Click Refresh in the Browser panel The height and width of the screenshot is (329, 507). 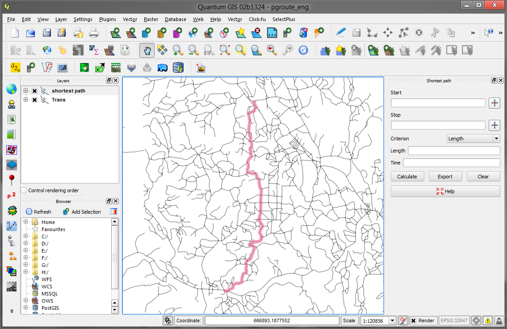click(x=38, y=211)
